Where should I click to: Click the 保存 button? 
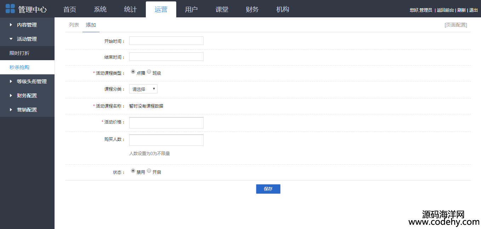[268, 189]
